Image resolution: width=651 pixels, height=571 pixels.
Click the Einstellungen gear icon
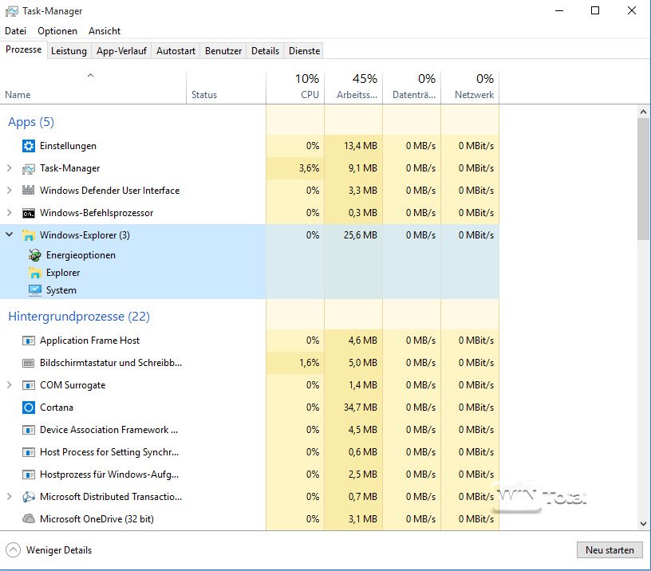pyautogui.click(x=28, y=146)
